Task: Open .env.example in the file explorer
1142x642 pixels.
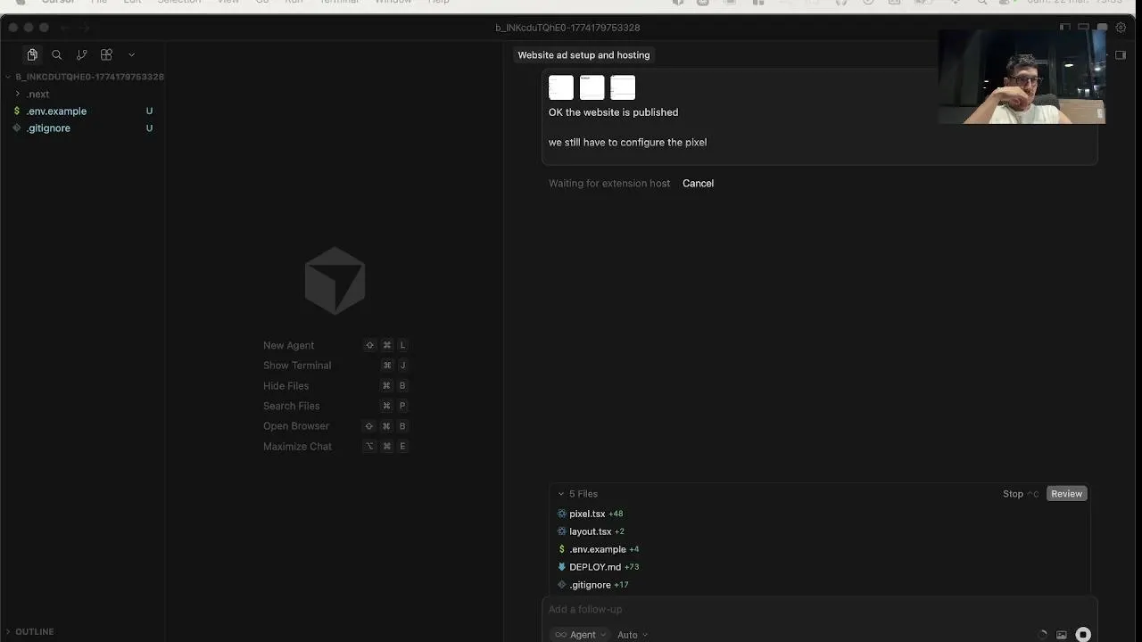Action: tap(56, 111)
